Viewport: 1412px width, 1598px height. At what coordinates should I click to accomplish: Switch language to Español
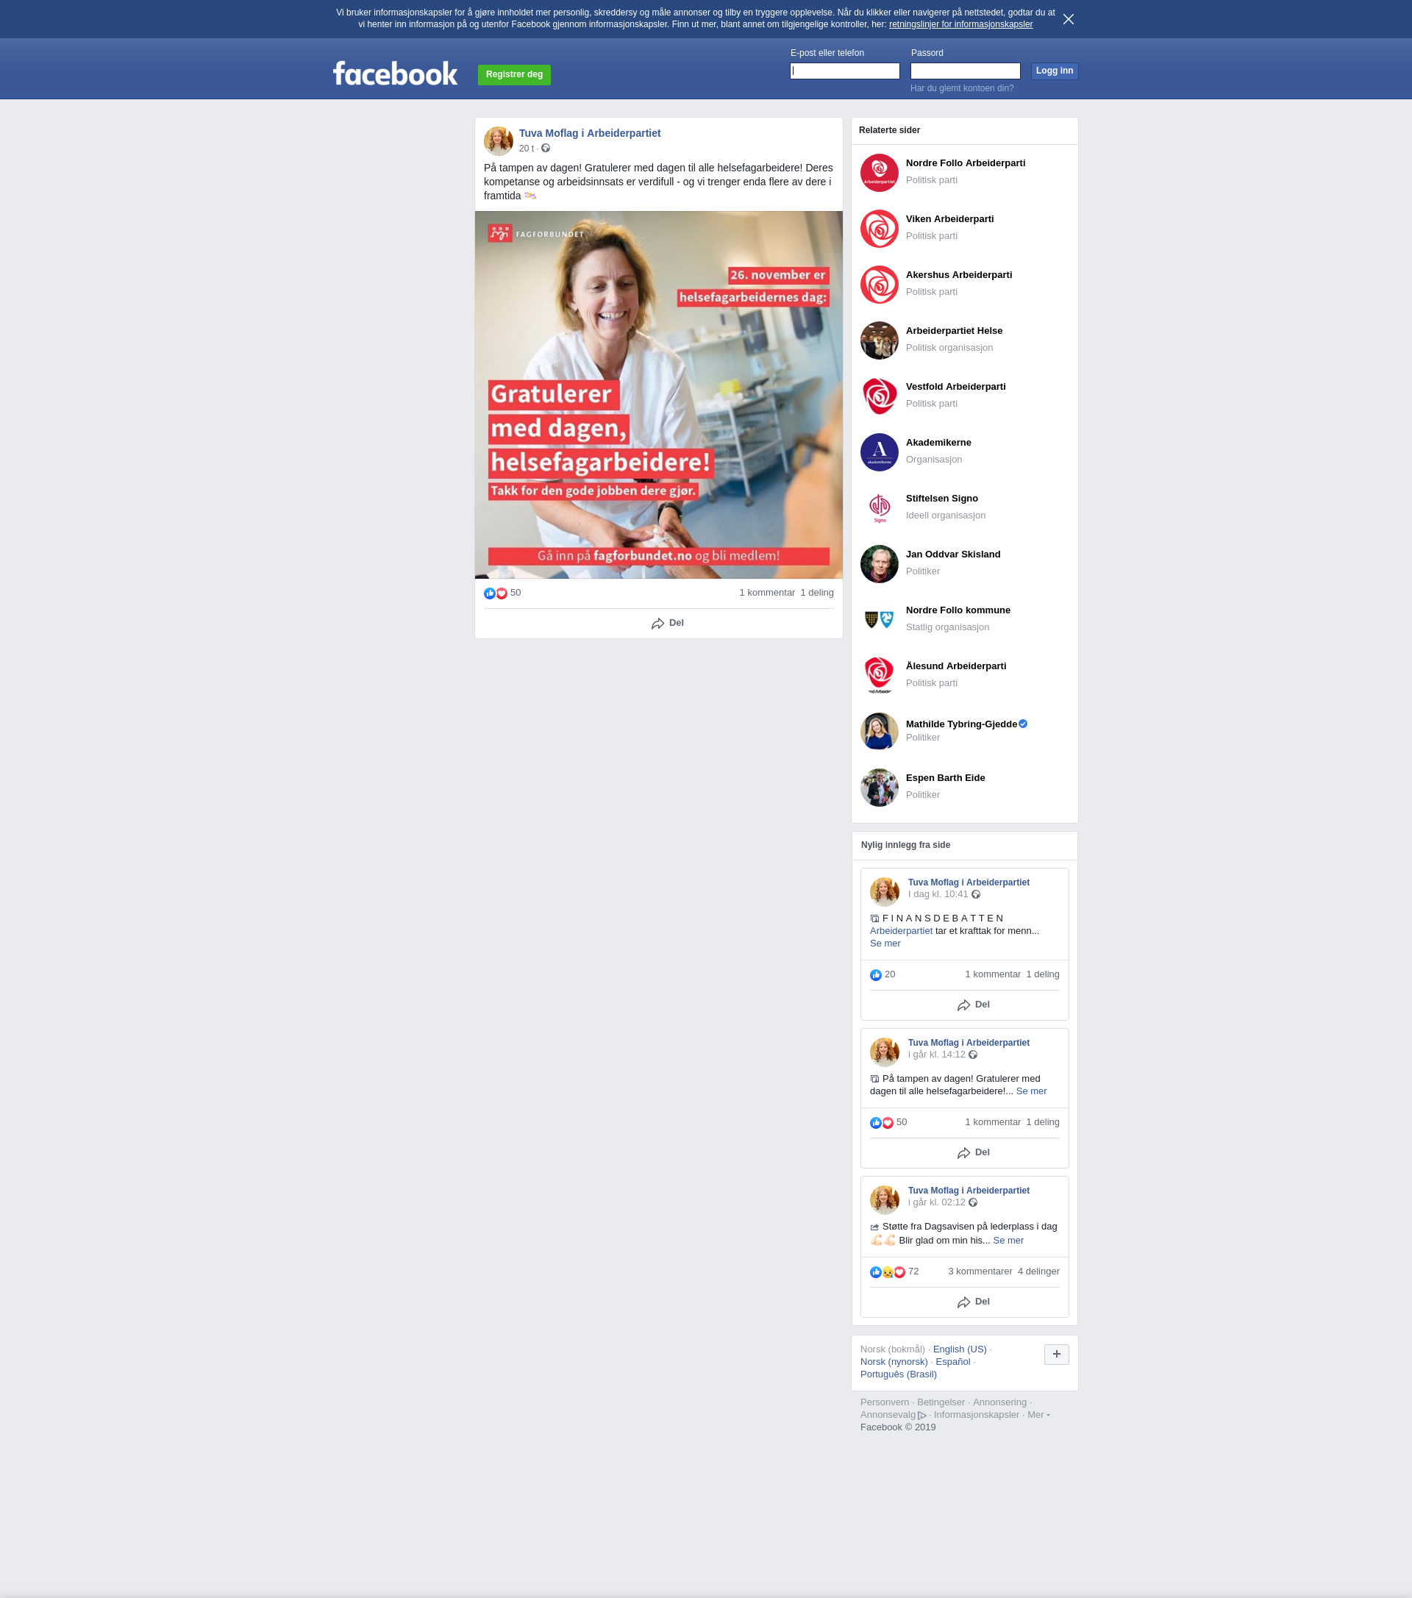[952, 1361]
